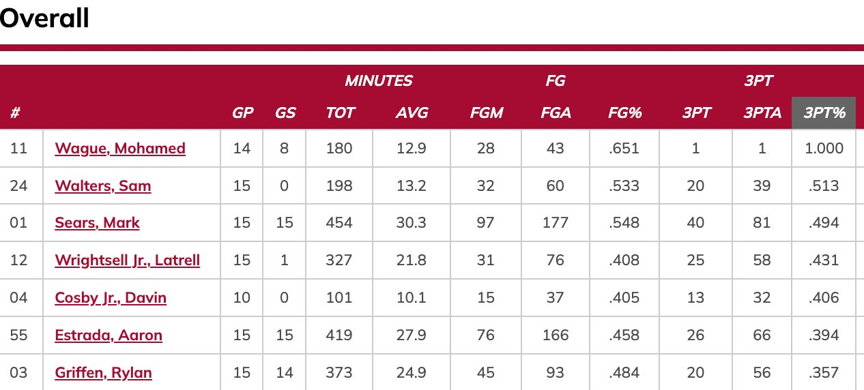The width and height of the screenshot is (864, 390).
Task: Select Wrightsell Jr., Latrell link
Action: click(x=128, y=260)
